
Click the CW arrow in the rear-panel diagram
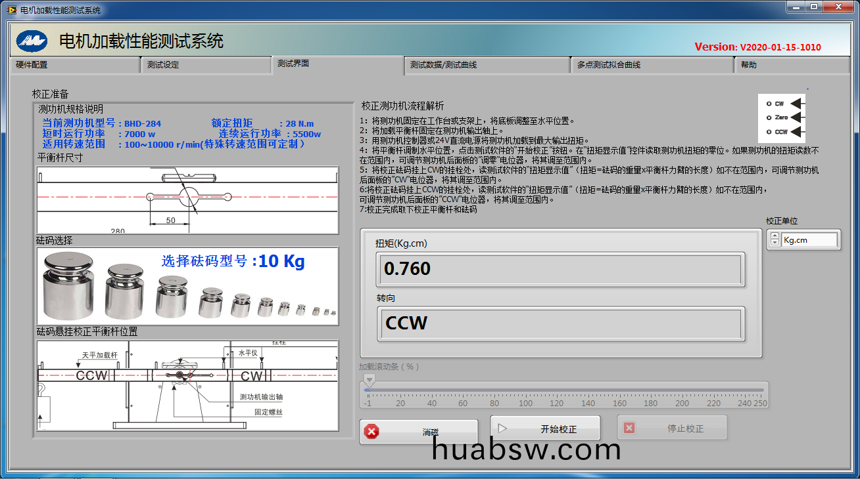pyautogui.click(x=797, y=104)
